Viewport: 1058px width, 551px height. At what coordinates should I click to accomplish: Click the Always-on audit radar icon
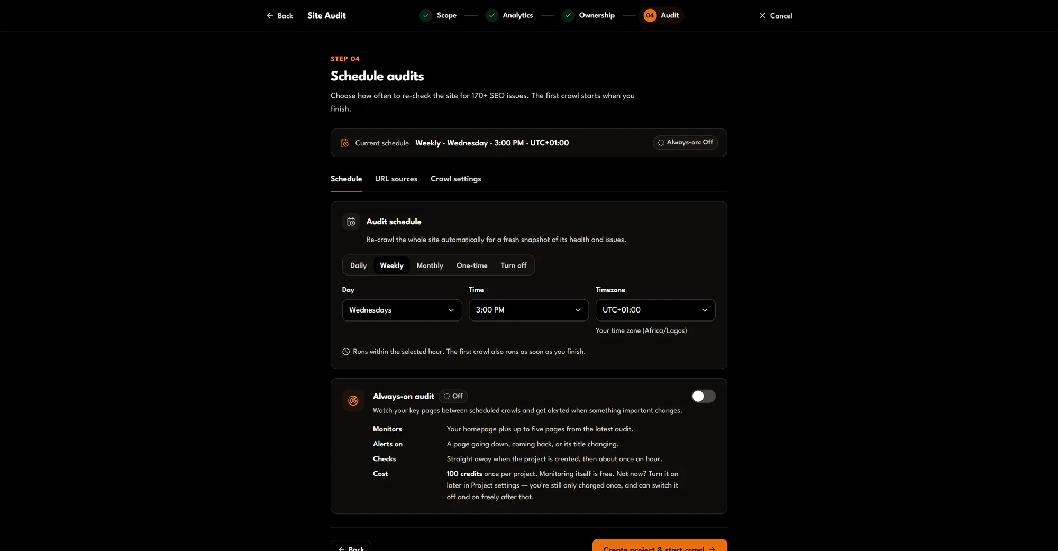[x=353, y=401]
